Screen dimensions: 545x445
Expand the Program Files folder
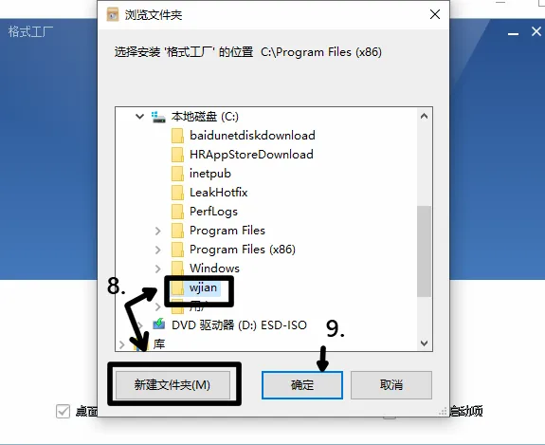point(157,231)
